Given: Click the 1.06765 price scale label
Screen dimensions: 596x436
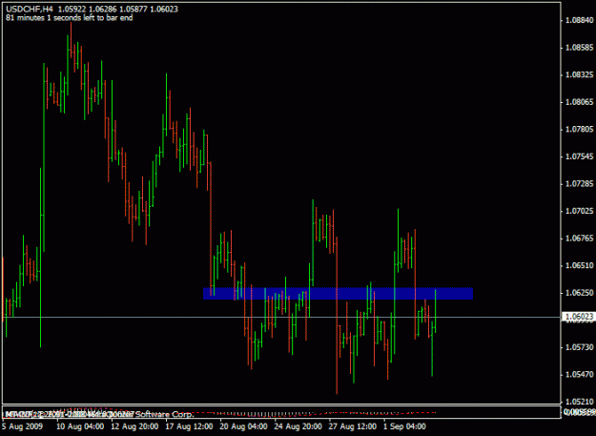Looking at the screenshot, I should click(x=579, y=239).
